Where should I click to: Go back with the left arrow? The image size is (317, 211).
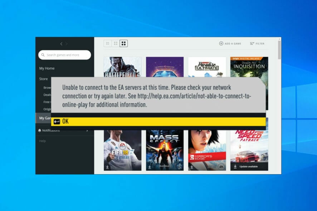click(61, 44)
